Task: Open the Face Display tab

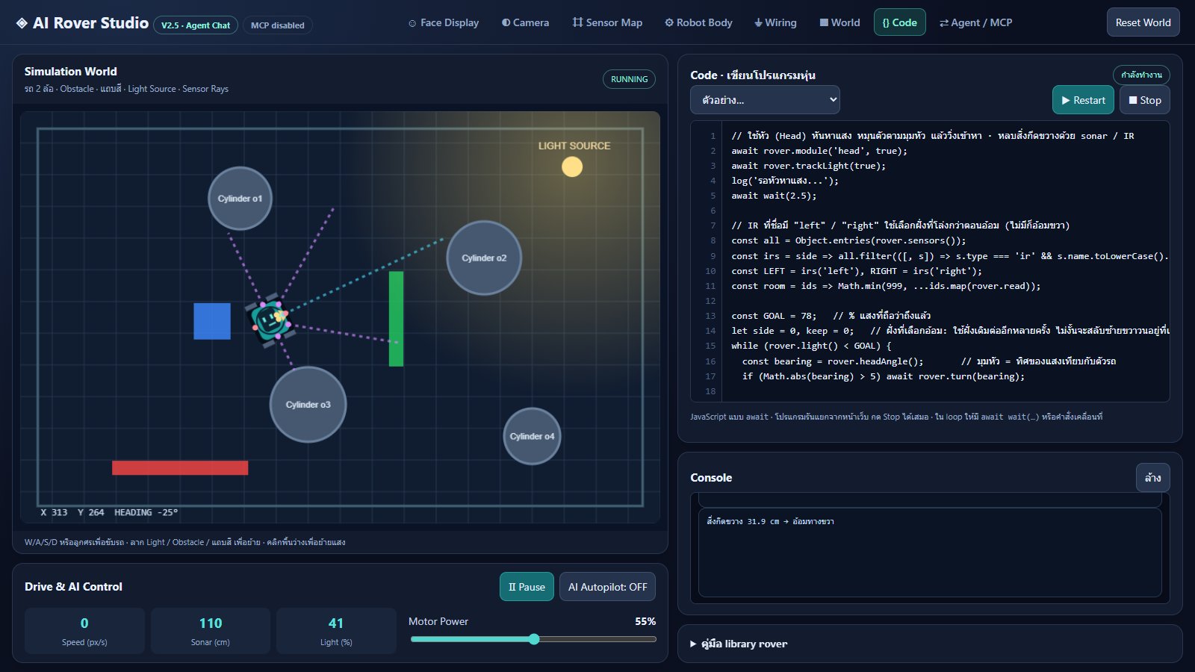Action: click(444, 22)
